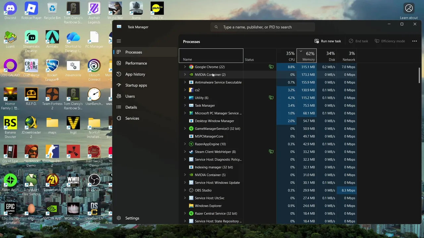Focus the Task Manager search box
Screen dimensions: 424x238
point(262,27)
